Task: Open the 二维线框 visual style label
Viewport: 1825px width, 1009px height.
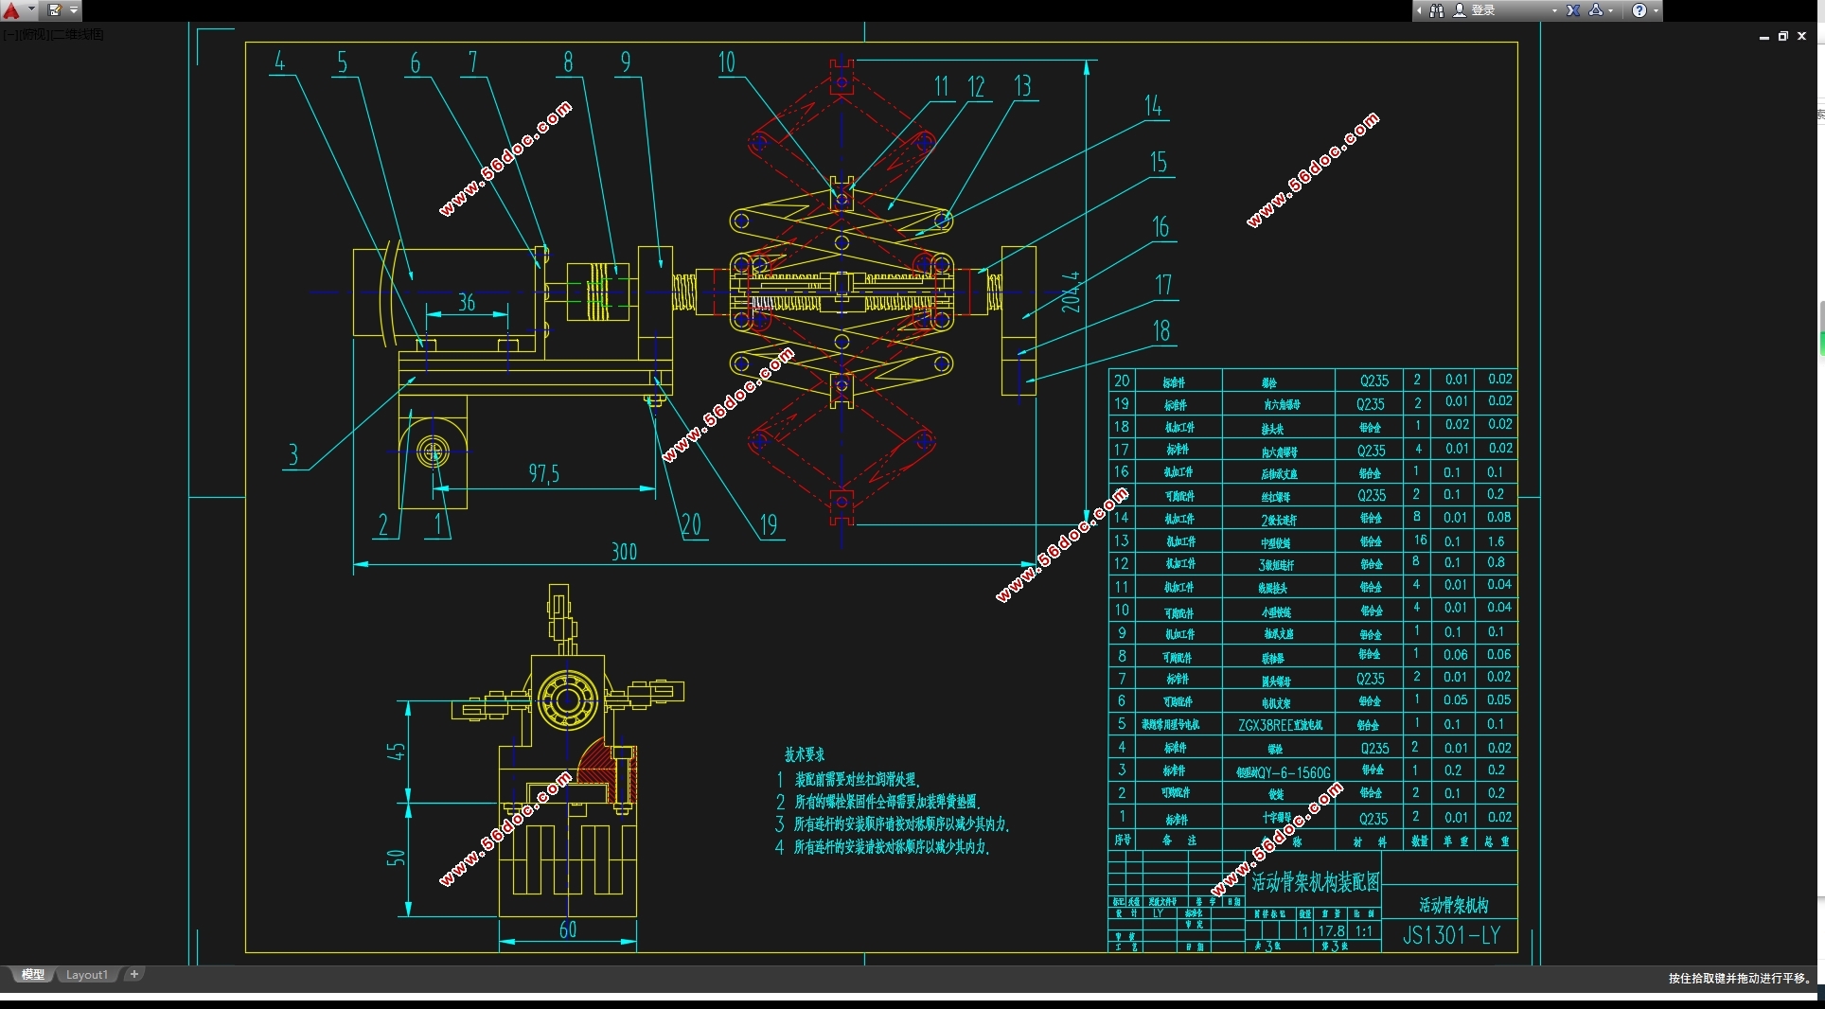Action: 78,35
